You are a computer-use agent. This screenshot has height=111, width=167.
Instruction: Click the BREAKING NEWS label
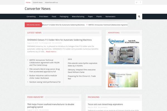click(33, 25)
